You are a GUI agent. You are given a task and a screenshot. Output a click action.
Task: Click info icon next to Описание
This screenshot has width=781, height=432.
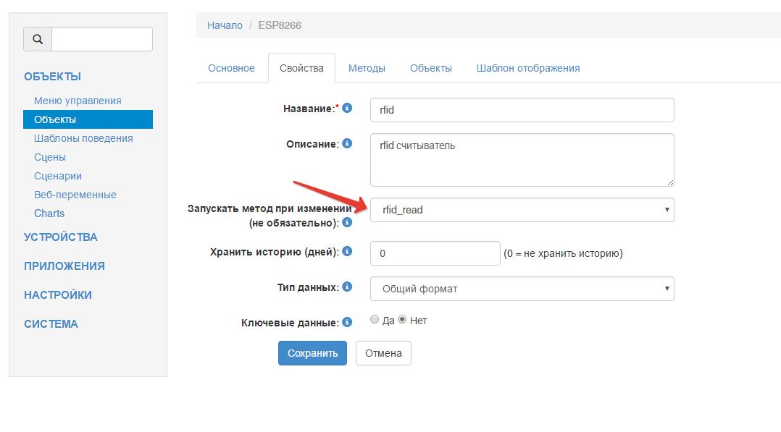[x=347, y=143]
